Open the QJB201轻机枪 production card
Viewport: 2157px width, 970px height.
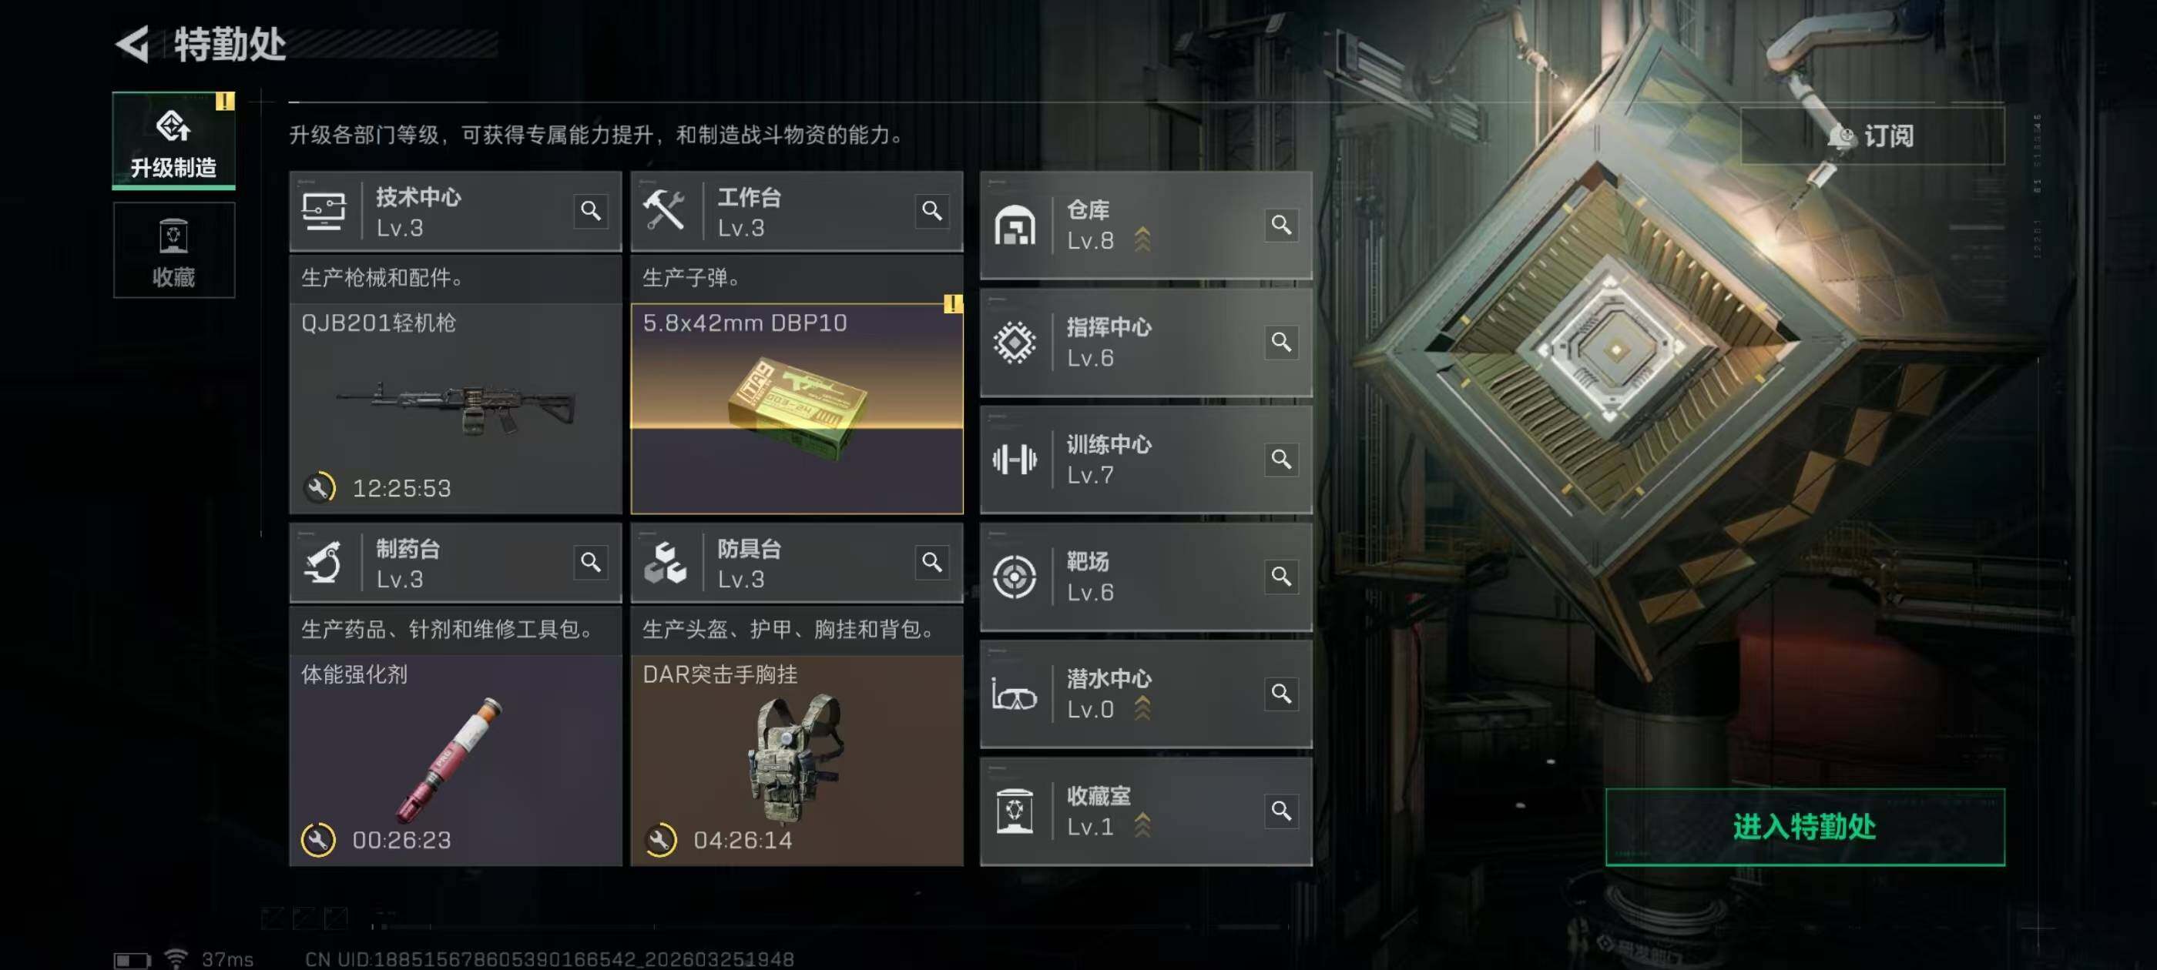coord(455,409)
